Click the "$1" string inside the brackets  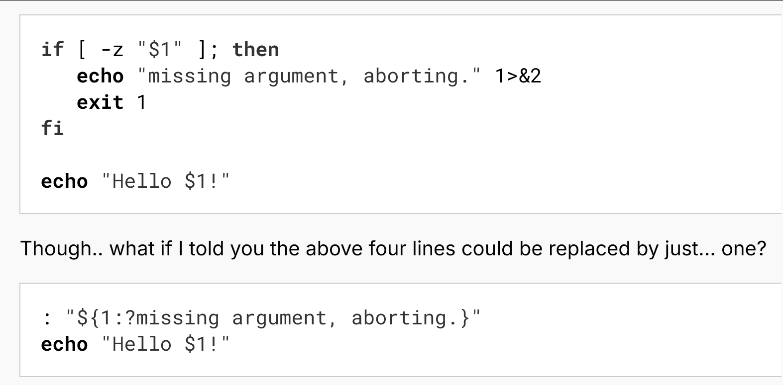coord(160,50)
